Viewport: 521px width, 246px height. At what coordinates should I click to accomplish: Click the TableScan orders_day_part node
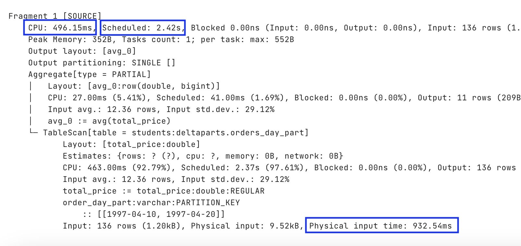[176, 133]
